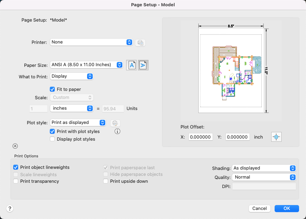Click the printer properties icon
The image size is (306, 219).
(140, 42)
